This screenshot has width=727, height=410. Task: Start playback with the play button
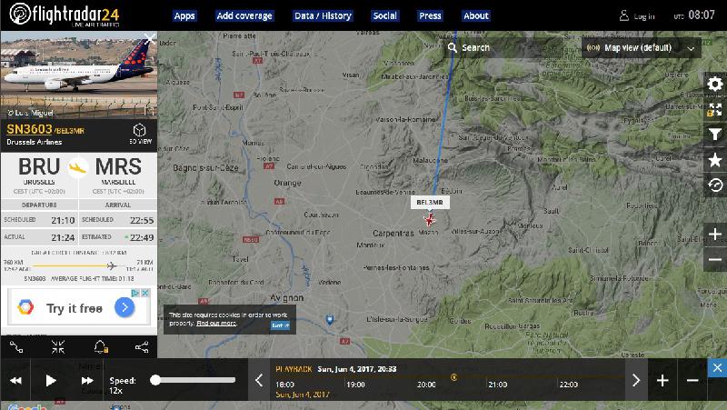(51, 381)
